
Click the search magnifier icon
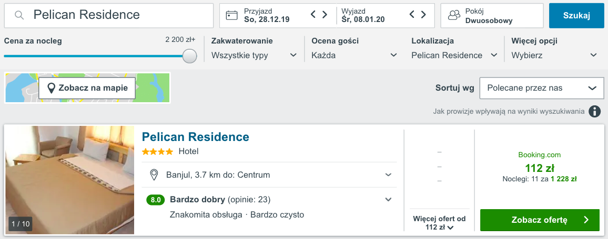[x=19, y=15]
